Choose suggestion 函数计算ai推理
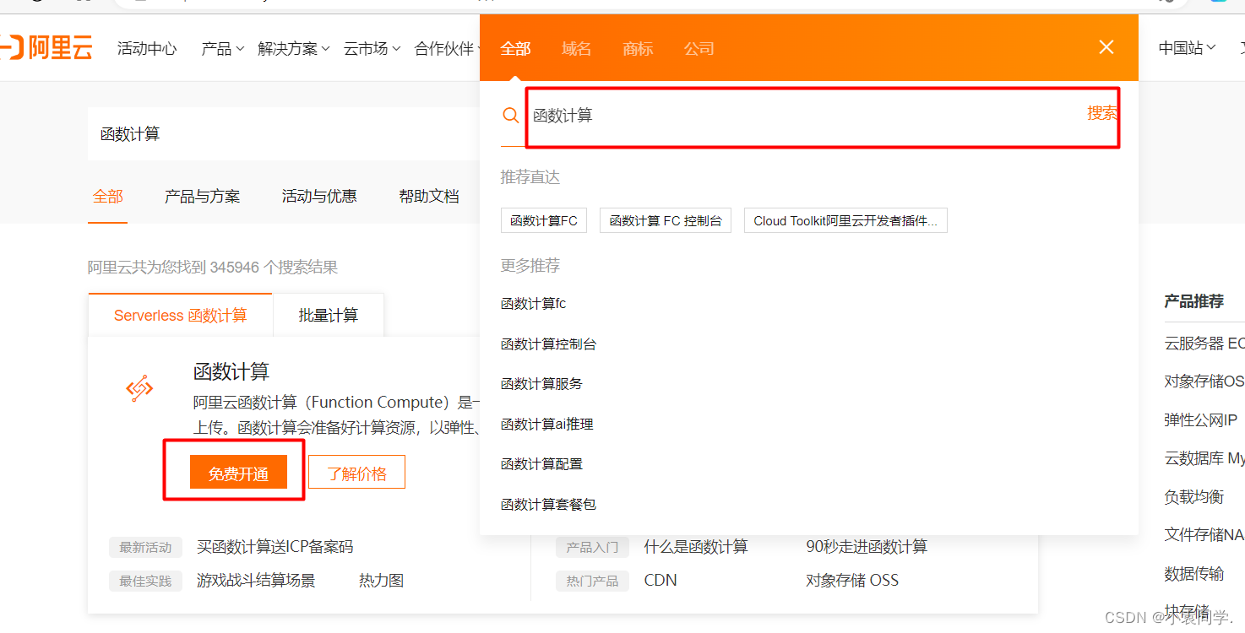 (547, 425)
